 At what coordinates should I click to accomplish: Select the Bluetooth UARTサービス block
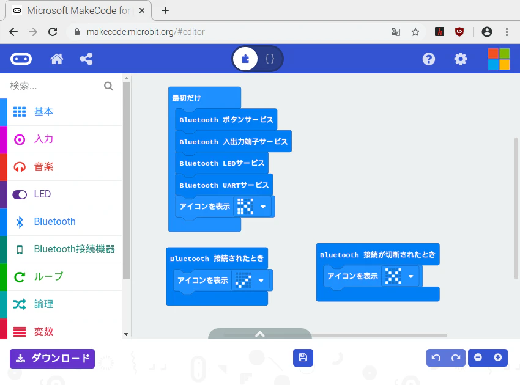click(x=224, y=185)
